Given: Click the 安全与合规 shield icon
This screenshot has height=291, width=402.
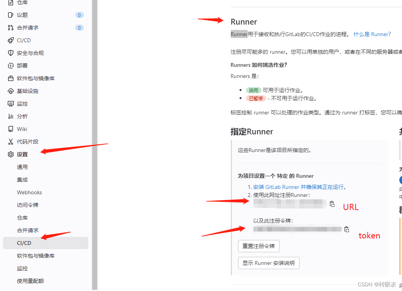Looking at the screenshot, I should pos(11,53).
